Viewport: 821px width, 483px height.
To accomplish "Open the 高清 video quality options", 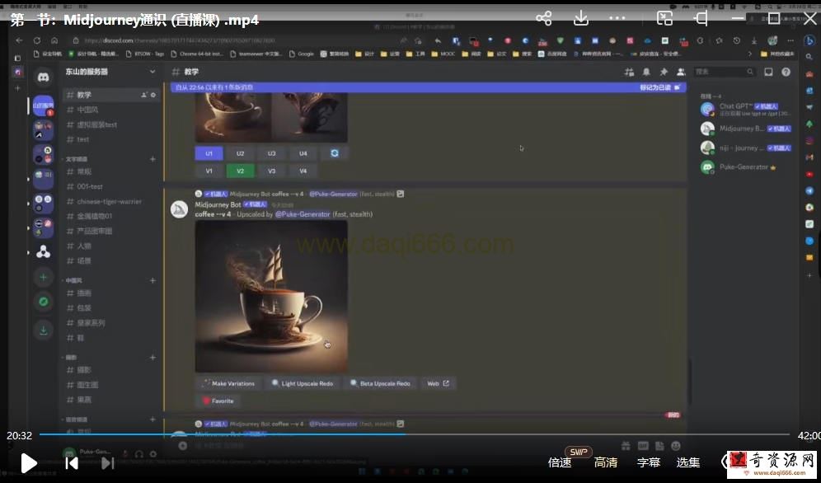I will [x=606, y=462].
